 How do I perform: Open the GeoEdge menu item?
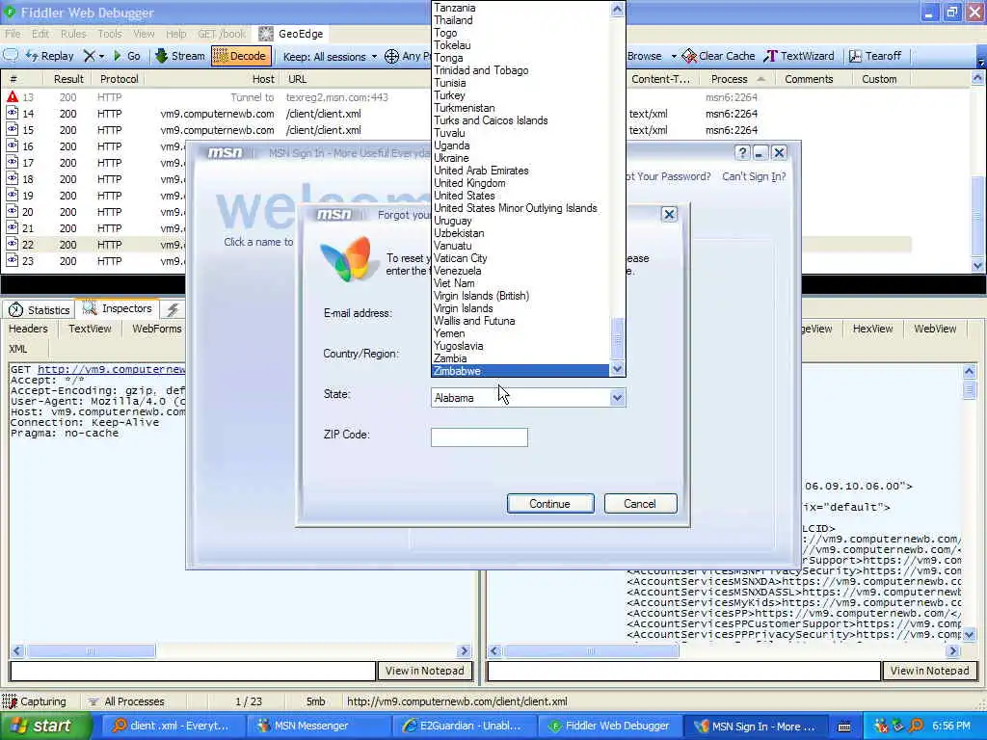pos(291,34)
